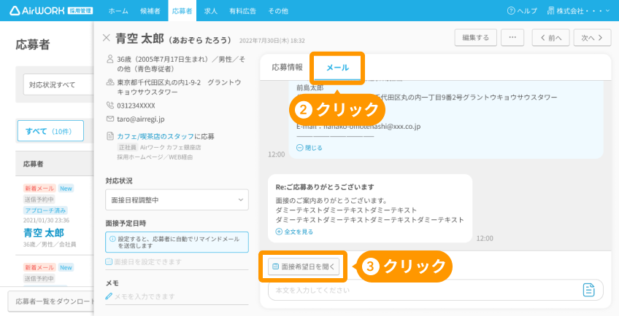
Task: Click the email address taro@airregi.jp
Action: click(141, 119)
